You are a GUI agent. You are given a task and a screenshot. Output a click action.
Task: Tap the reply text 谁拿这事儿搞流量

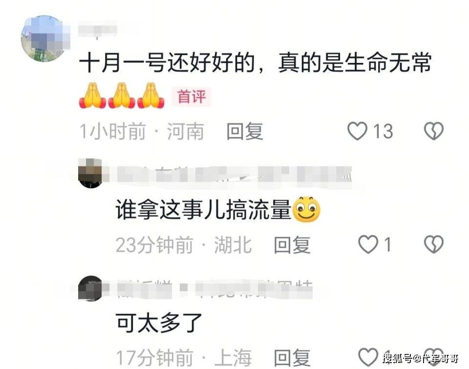click(203, 209)
